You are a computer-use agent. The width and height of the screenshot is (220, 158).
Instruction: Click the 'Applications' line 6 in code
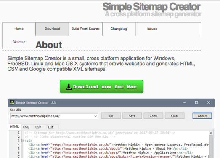pos(111,153)
